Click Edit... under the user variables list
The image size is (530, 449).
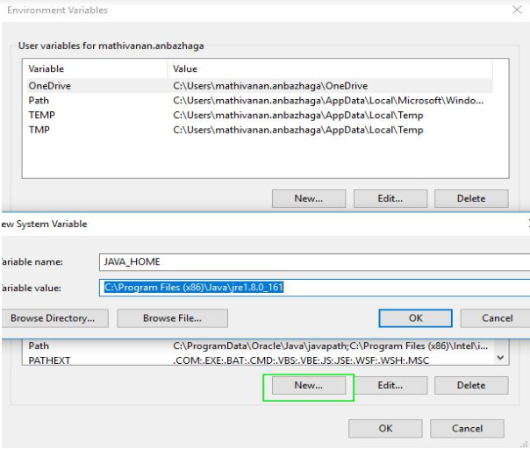[390, 199]
